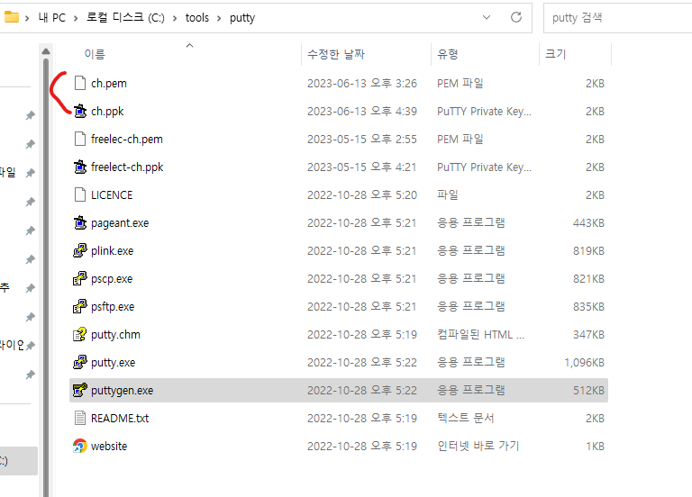Click the 1,096KB size cell
Image resolution: width=692 pixels, height=497 pixels.
click(x=584, y=363)
